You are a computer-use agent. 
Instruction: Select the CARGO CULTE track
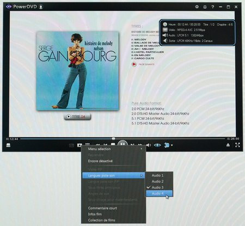(x=143, y=58)
